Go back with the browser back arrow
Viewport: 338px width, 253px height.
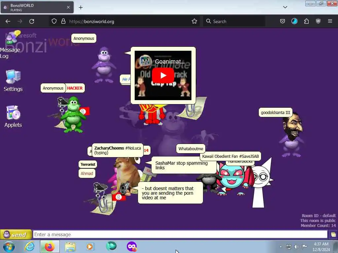[8, 21]
